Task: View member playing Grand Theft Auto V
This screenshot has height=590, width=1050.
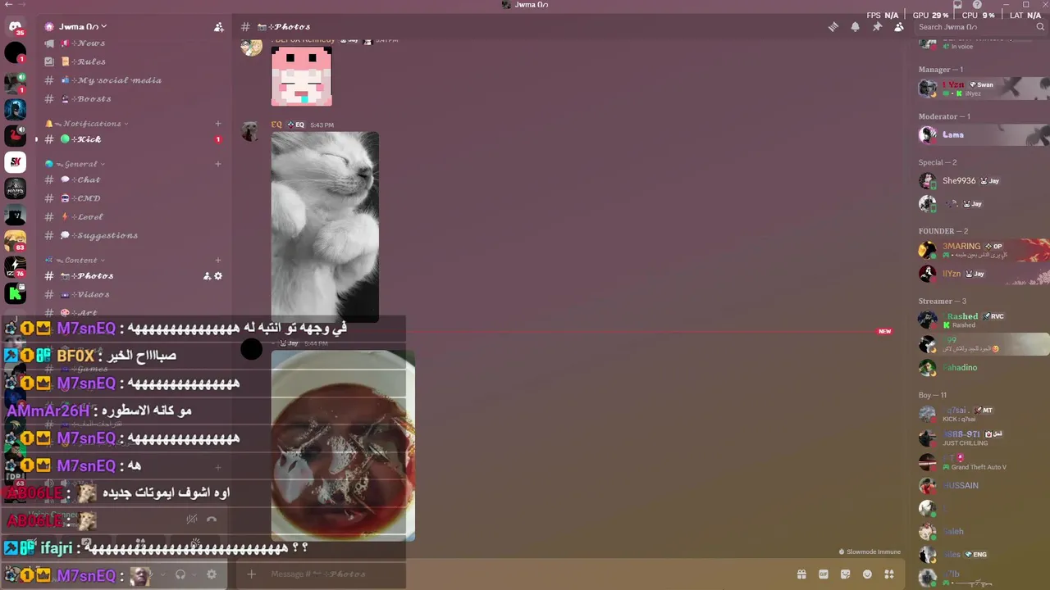Action: click(983, 462)
